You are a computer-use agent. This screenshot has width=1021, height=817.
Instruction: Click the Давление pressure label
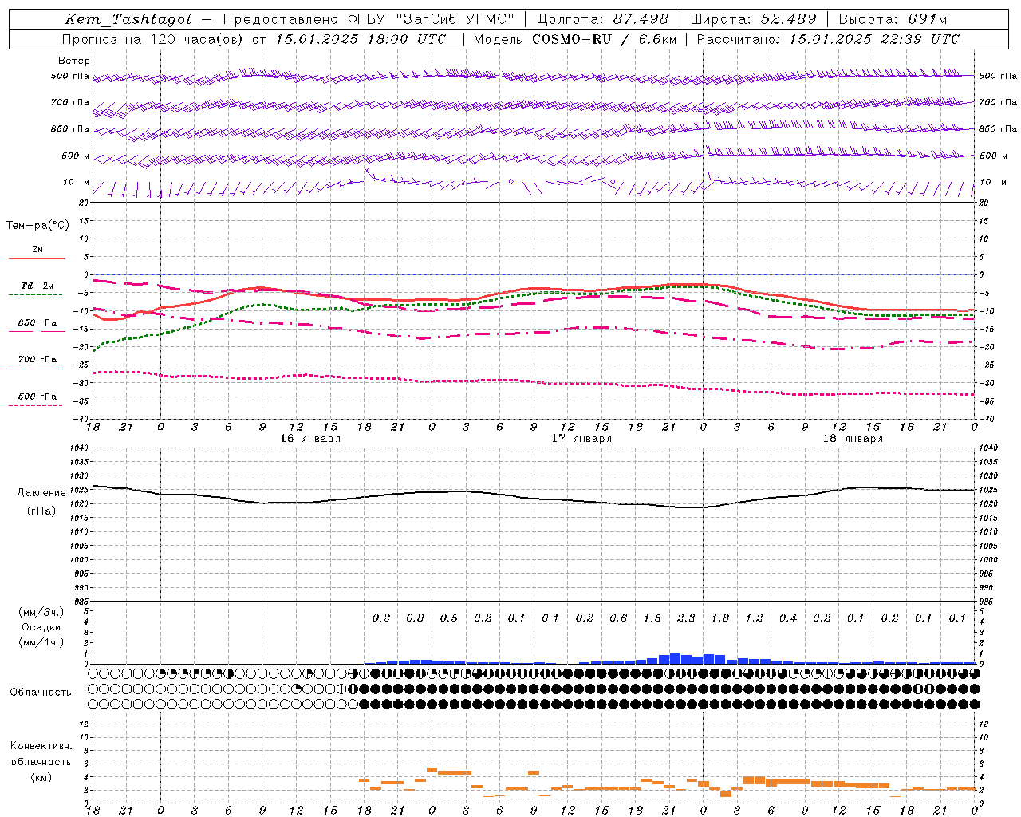(41, 493)
